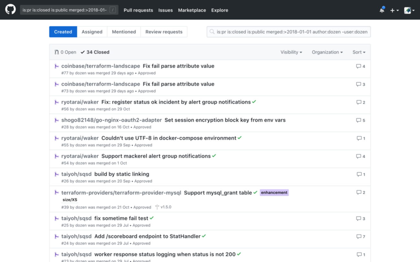Open the notifications bell
The image size is (420, 262).
(x=382, y=10)
